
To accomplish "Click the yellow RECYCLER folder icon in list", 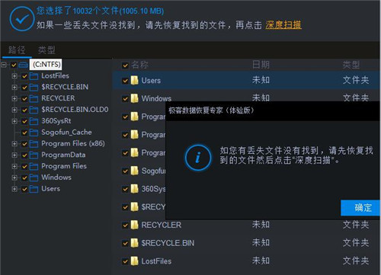I will [x=134, y=225].
